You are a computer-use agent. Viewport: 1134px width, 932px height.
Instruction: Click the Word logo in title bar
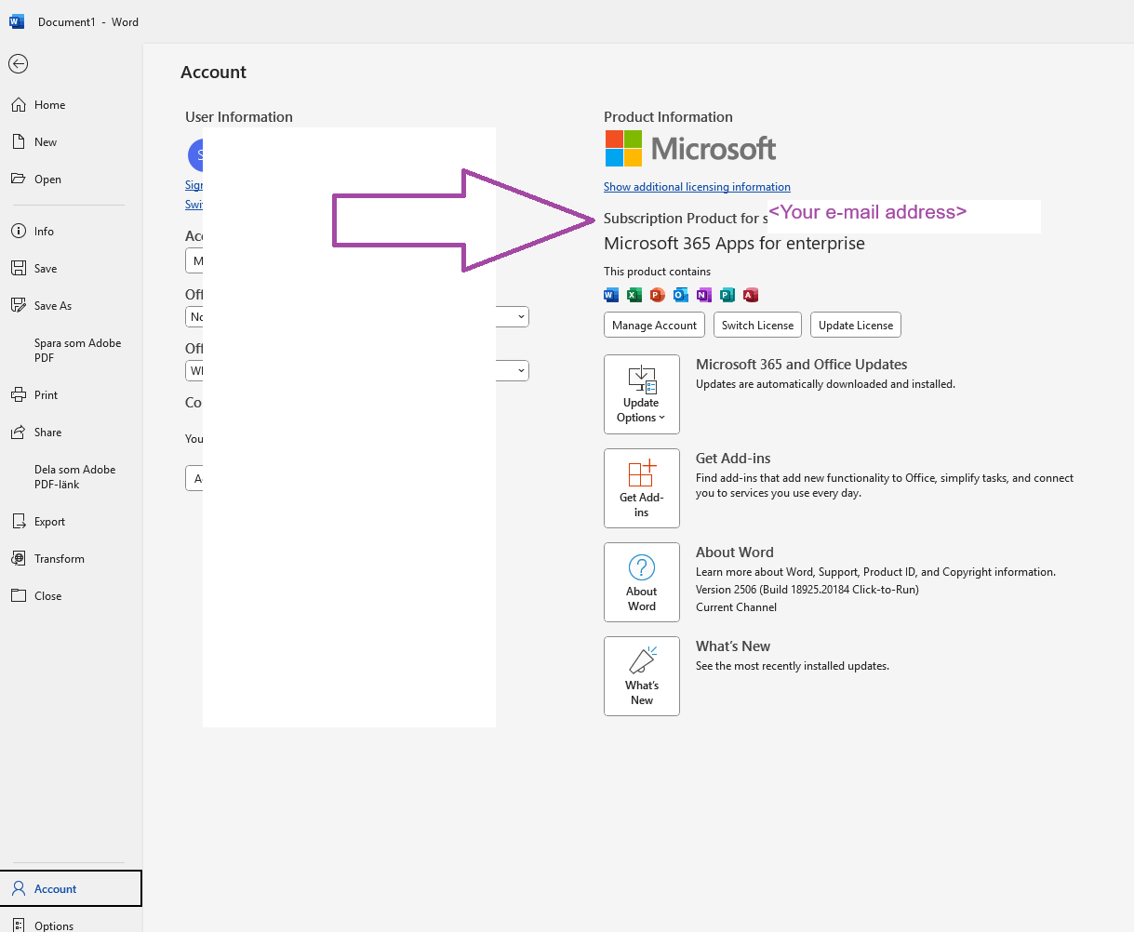pos(17,21)
